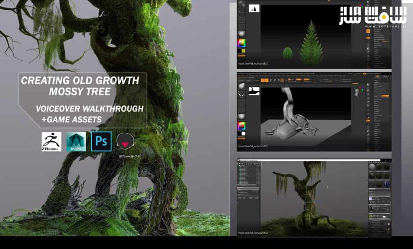Viewport: 413px width, 249px height.
Task: Click the "+GAME ASSETS" text
Action: [71, 120]
